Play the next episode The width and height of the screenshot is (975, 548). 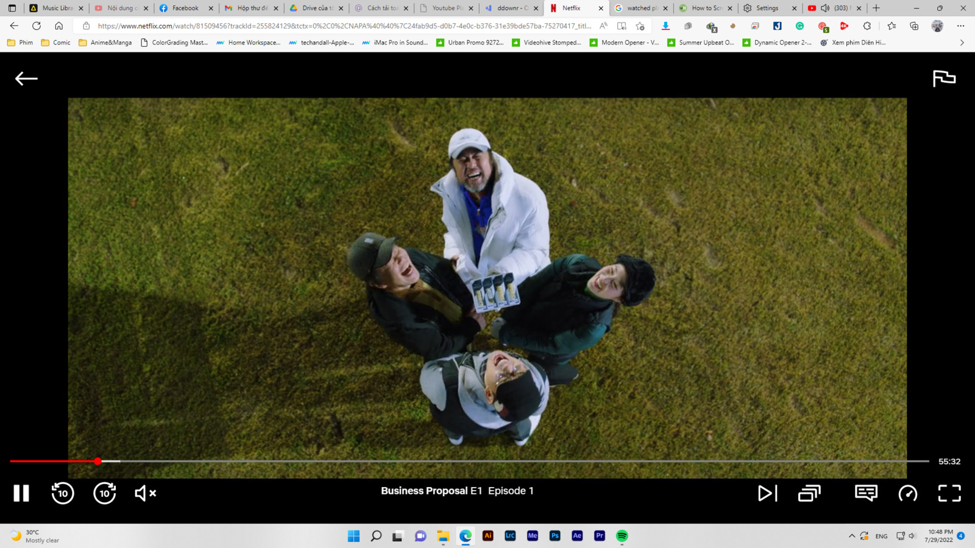click(767, 493)
